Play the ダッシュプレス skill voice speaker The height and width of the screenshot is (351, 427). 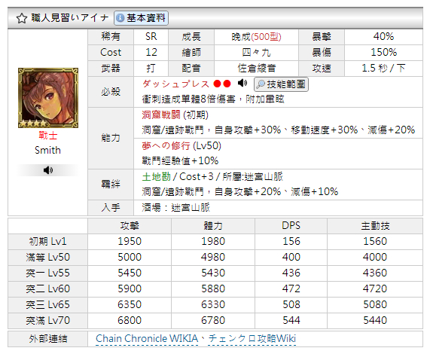(x=242, y=83)
